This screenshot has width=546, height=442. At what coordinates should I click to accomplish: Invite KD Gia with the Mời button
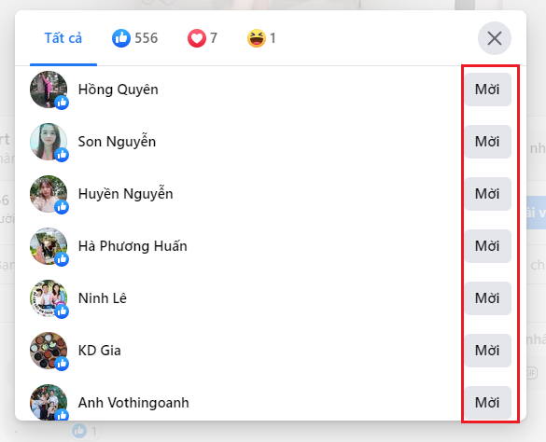487,351
